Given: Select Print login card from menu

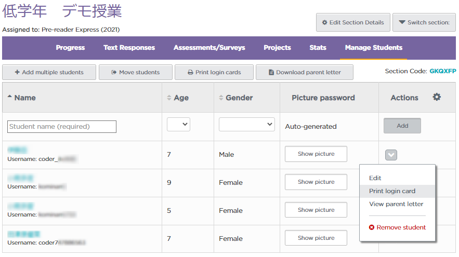Looking at the screenshot, I should tap(392, 191).
